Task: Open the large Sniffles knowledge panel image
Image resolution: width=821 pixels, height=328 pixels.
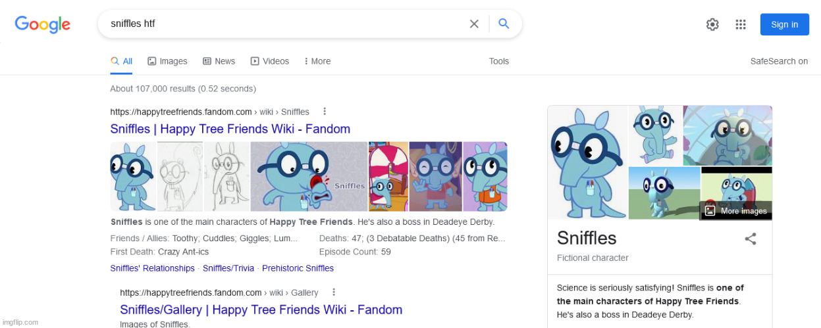Action: click(588, 162)
